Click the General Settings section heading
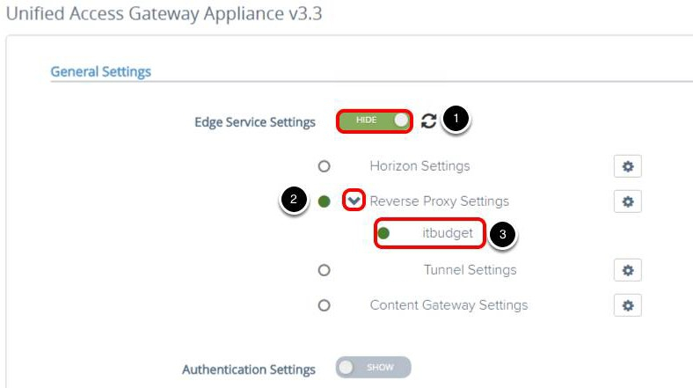This screenshot has width=693, height=388. coord(100,72)
